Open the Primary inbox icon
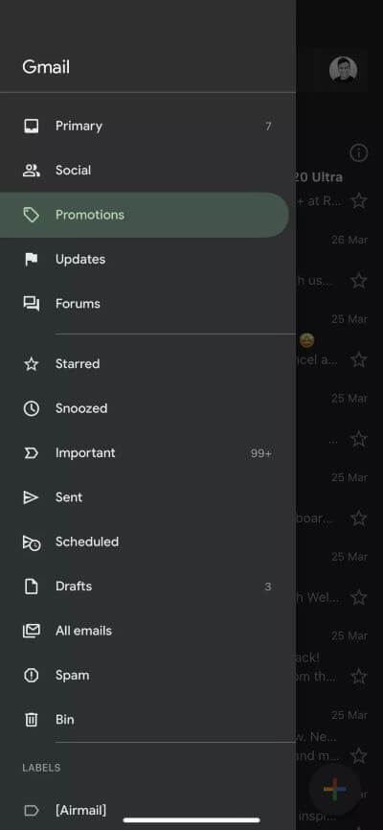The height and width of the screenshot is (830, 383). 32,126
